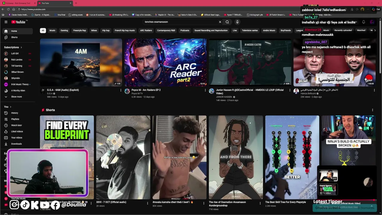This screenshot has height=215, width=382.
Task: Select the French hip hop music chip
Action: coord(125,30)
